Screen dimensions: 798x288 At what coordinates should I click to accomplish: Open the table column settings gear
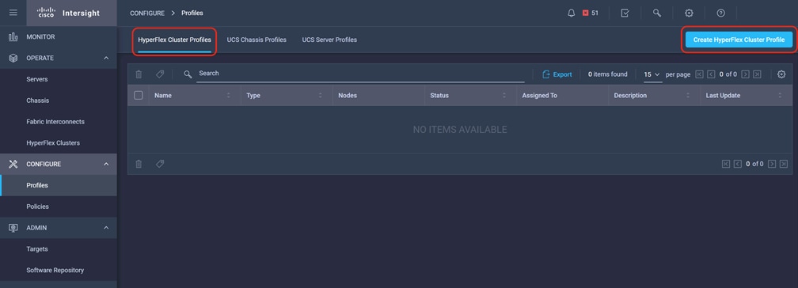(x=781, y=74)
